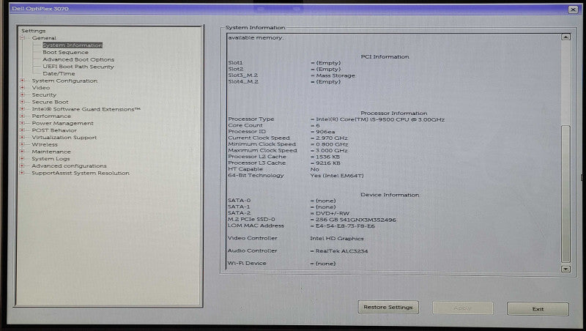Image resolution: width=586 pixels, height=331 pixels.
Task: Expand the Maintenance node
Action: tap(23, 152)
